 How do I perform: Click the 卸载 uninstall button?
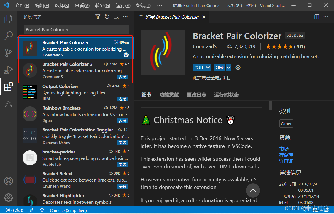[220, 68]
